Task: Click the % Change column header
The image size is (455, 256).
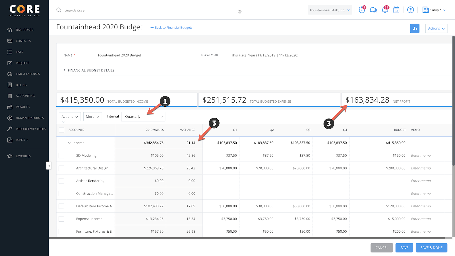Action: [x=188, y=130]
